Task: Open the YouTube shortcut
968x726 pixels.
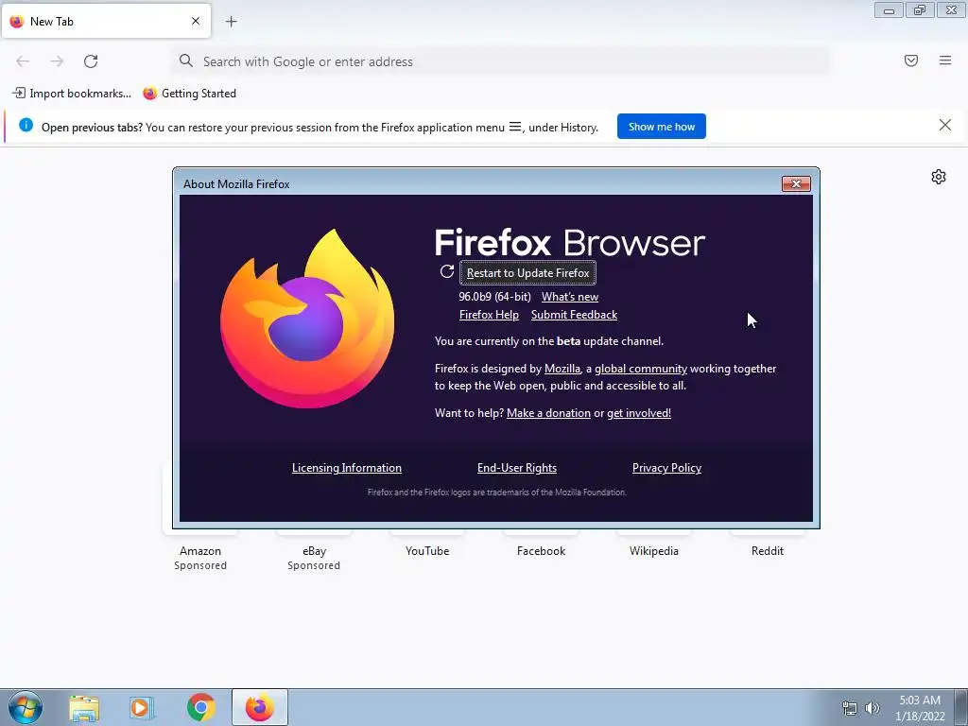Action: tap(427, 551)
